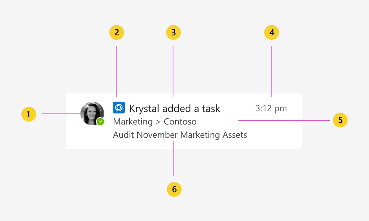Select callout marker 6 below the card
The height and width of the screenshot is (221, 369).
click(x=174, y=189)
